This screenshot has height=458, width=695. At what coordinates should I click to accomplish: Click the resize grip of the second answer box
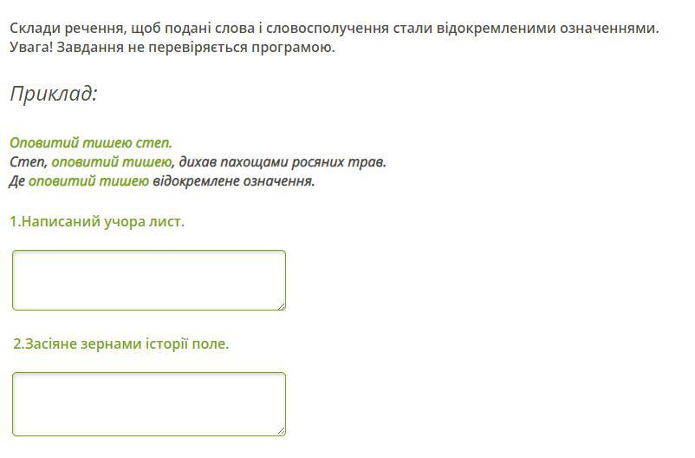pos(282,432)
